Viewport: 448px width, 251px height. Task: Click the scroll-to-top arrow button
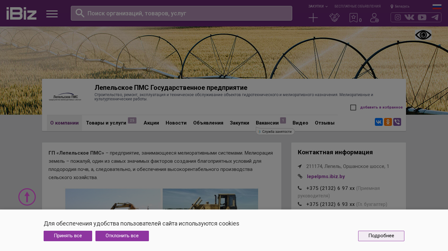(27, 197)
